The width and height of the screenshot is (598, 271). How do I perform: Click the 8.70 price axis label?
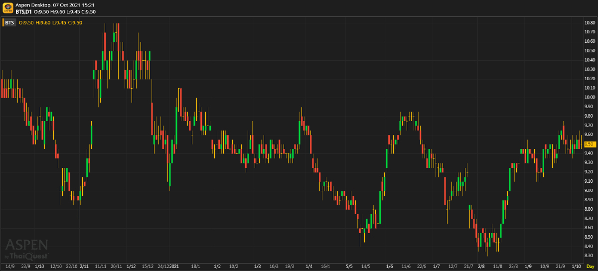[x=590, y=219]
